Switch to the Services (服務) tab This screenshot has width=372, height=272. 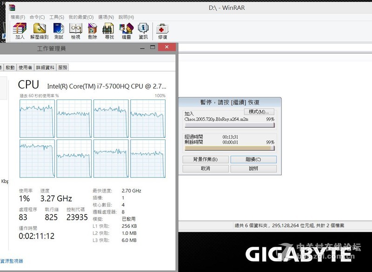click(x=63, y=67)
